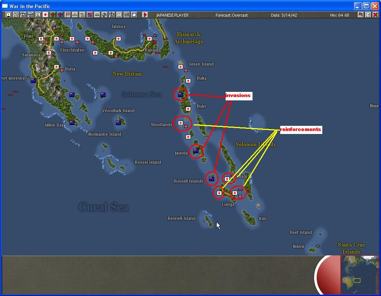Click the orange flag toolbar icon
This screenshot has height=296, width=381.
[68, 15]
